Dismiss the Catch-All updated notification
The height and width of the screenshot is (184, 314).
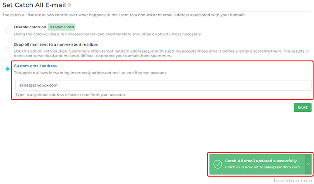tap(308, 164)
